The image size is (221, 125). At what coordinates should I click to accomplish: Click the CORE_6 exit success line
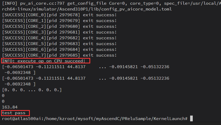pyautogui.click(x=59, y=50)
